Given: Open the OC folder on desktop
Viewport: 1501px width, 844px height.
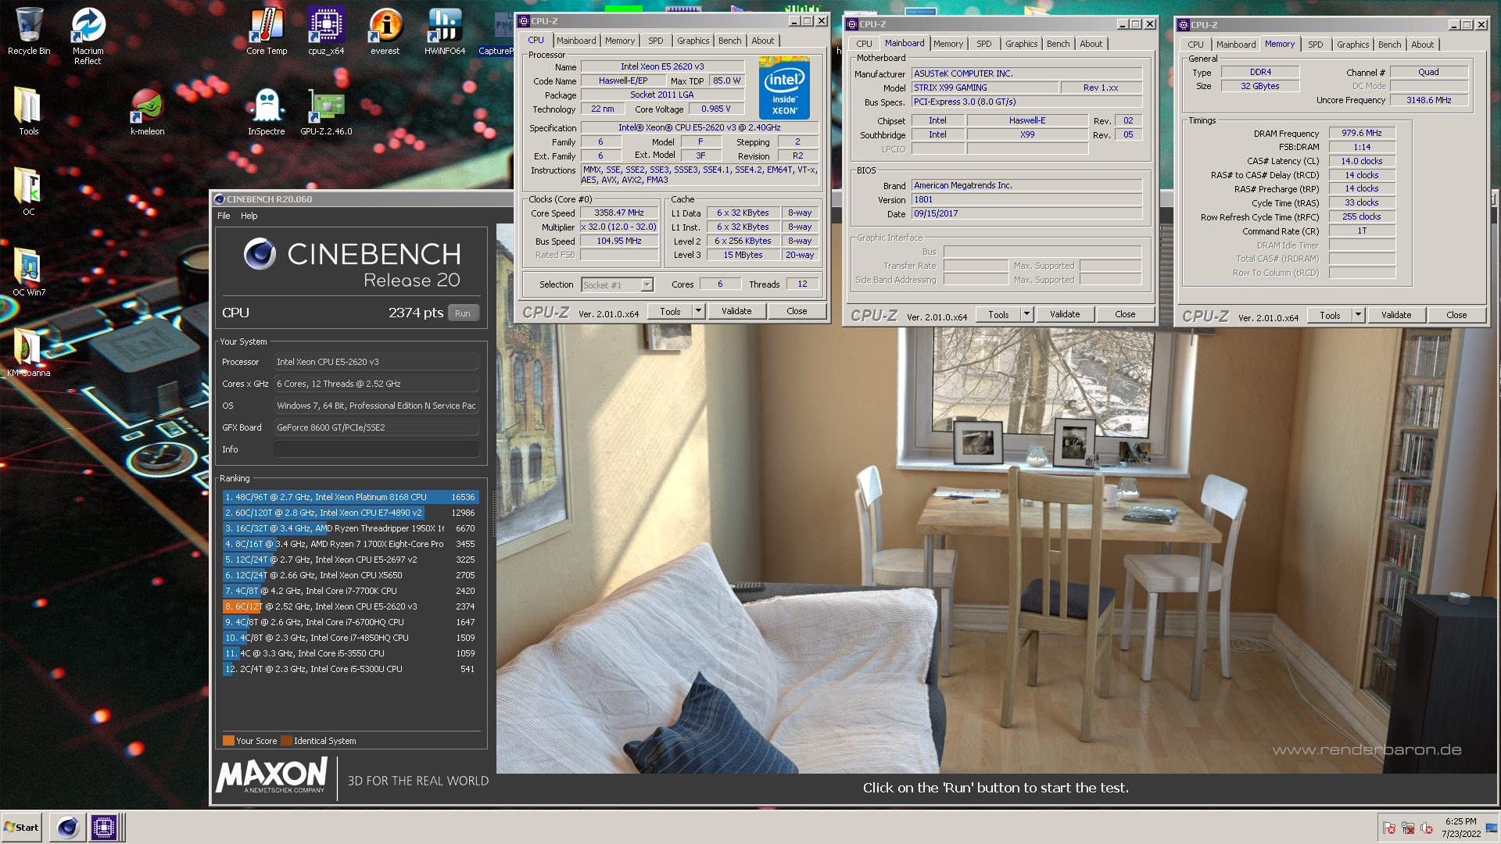Looking at the screenshot, I should coord(28,191).
